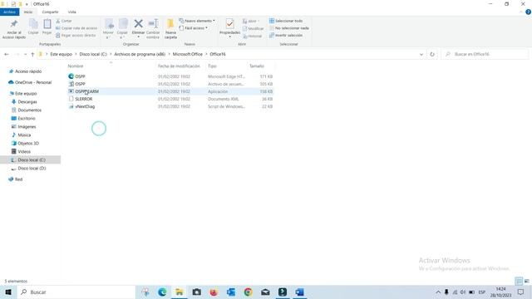This screenshot has width=532, height=299.
Task: Switch to the Compartir ribbon tab
Action: click(50, 12)
